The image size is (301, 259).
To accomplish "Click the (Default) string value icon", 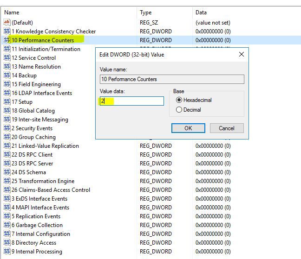I will [x=7, y=22].
